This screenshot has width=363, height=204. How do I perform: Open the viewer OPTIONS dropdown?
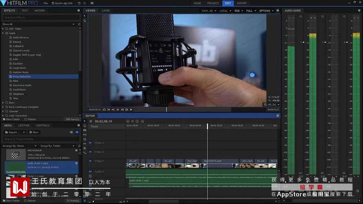pyautogui.click(x=266, y=11)
